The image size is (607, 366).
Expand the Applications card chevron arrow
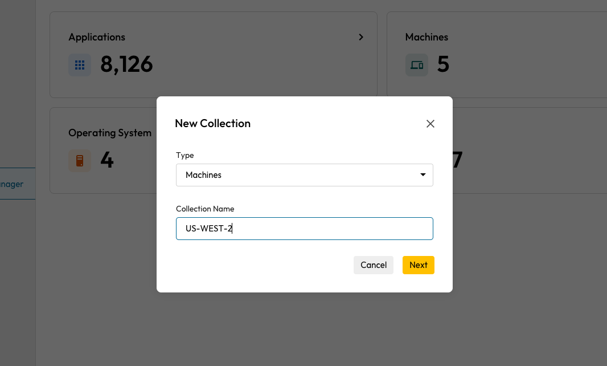[x=361, y=37]
